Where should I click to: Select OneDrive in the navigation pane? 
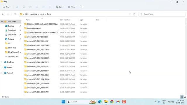(10, 62)
